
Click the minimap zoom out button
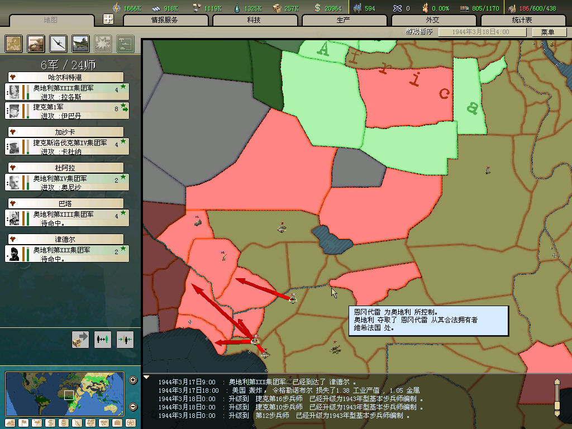pyautogui.click(x=133, y=407)
